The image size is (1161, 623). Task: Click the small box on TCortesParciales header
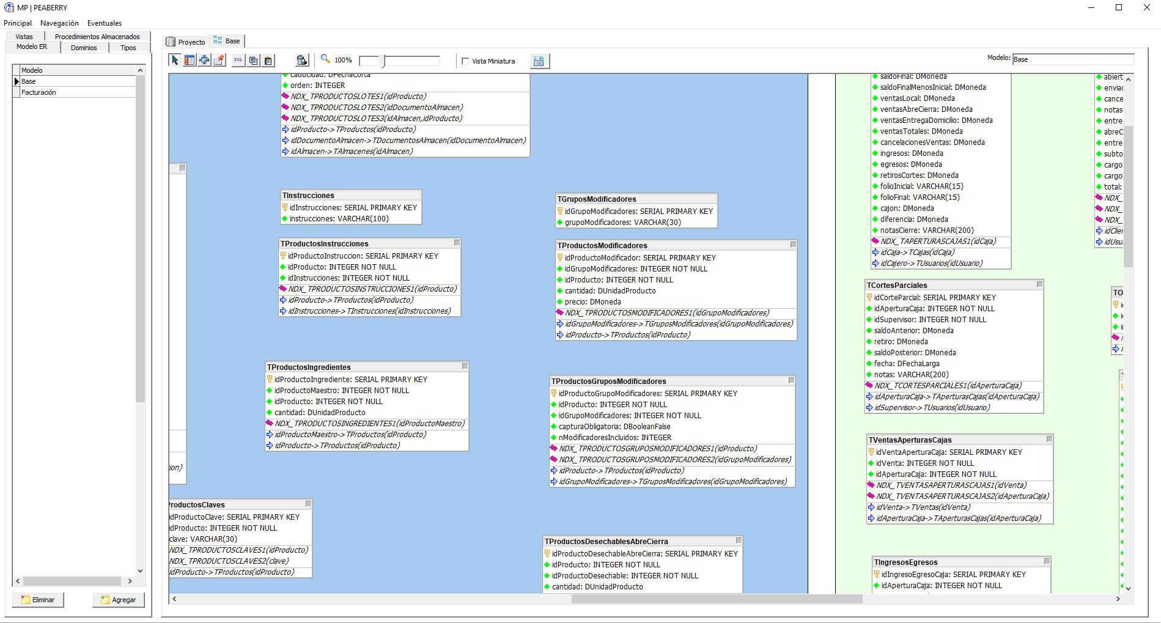(x=1039, y=284)
